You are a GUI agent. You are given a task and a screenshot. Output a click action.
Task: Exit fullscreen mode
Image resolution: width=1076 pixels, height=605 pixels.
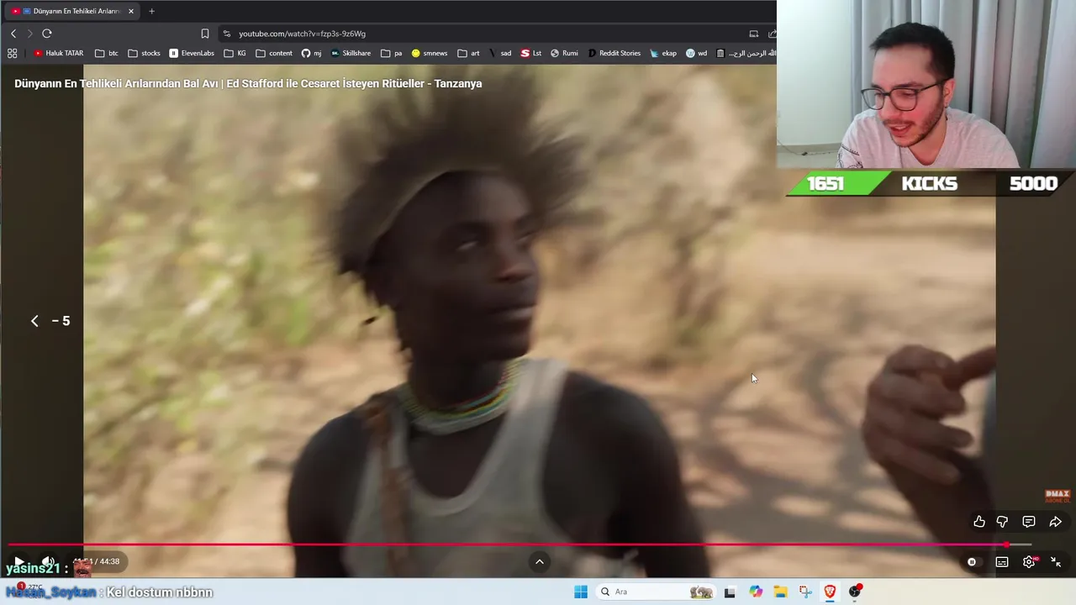1056,562
